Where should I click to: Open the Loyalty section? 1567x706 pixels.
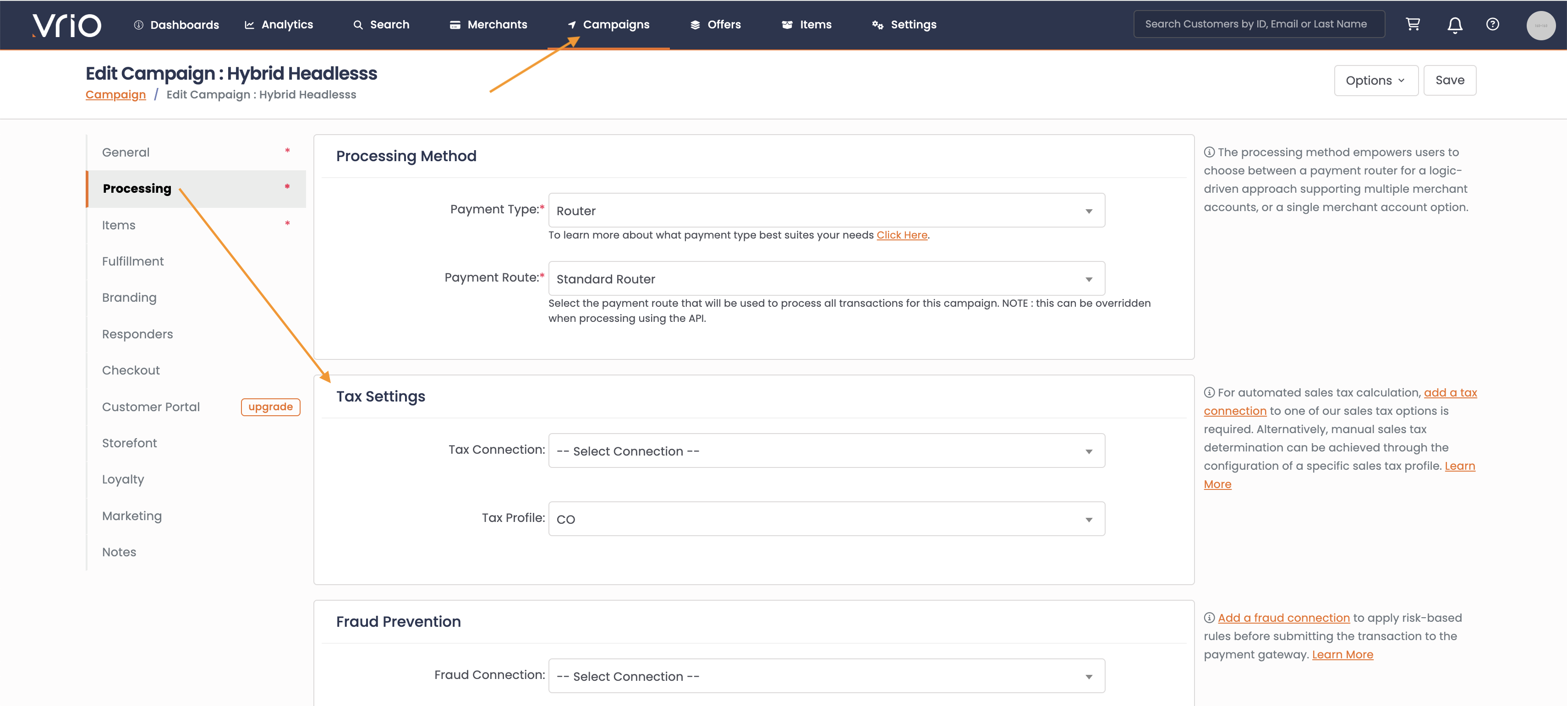[x=196, y=480]
